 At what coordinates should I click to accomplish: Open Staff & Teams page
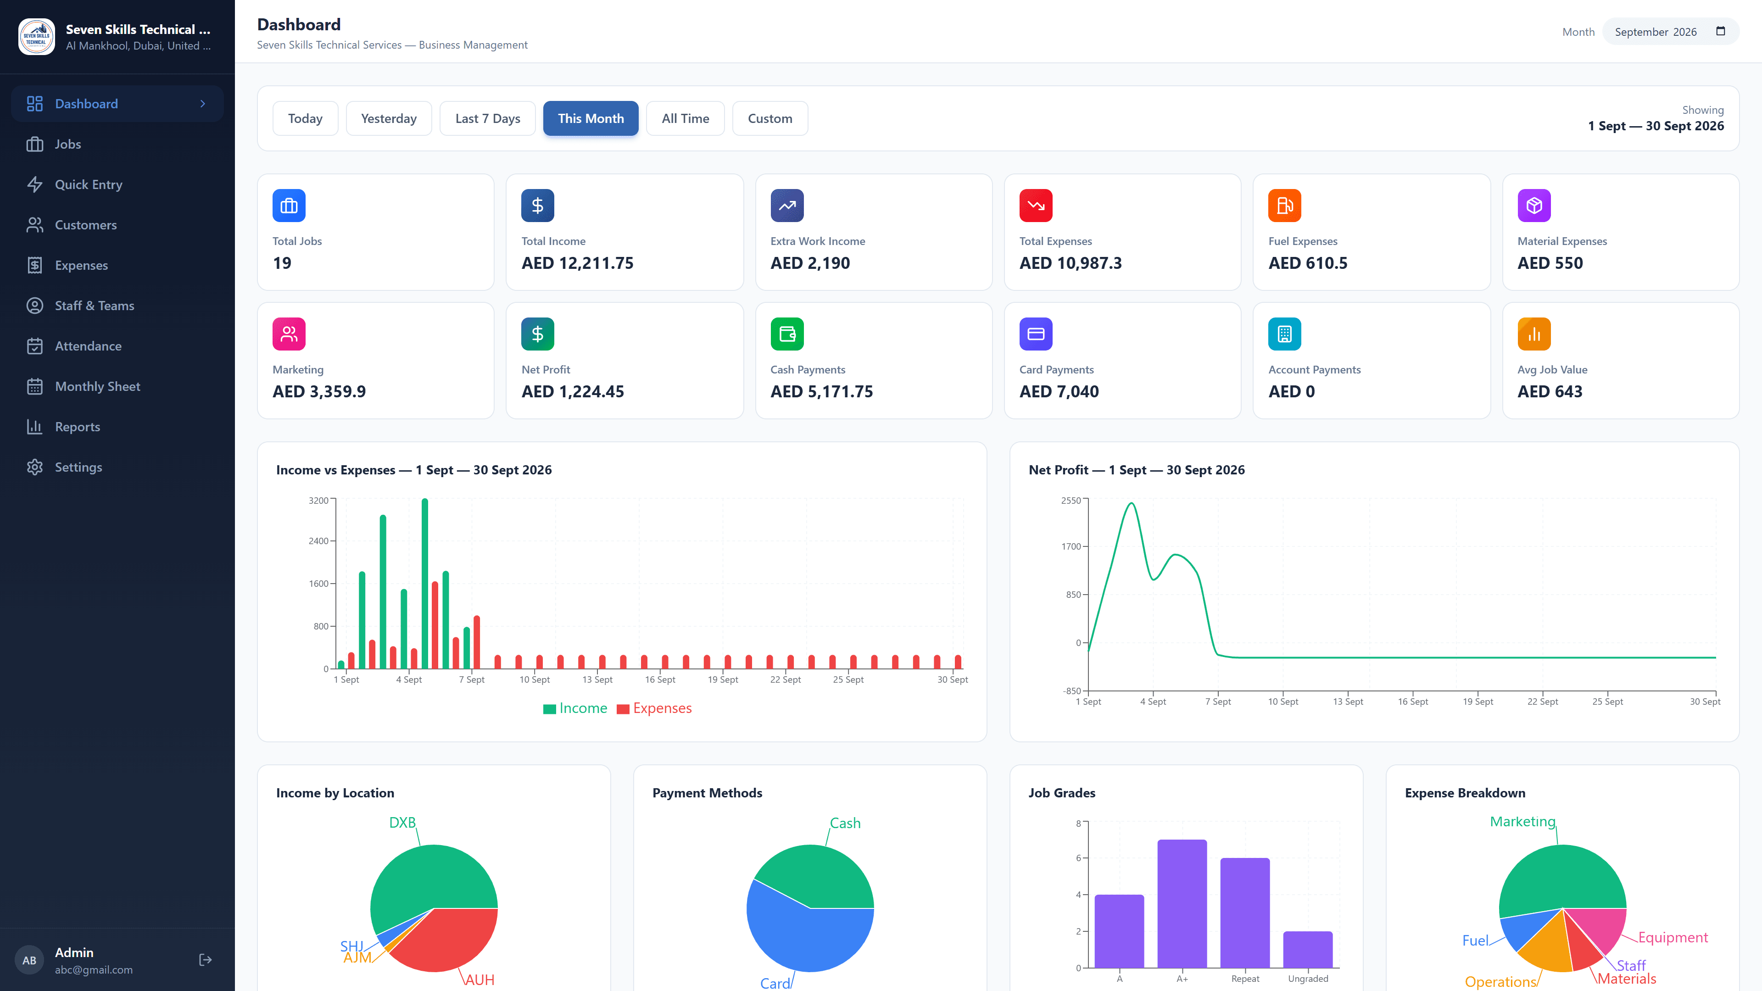[117, 306]
